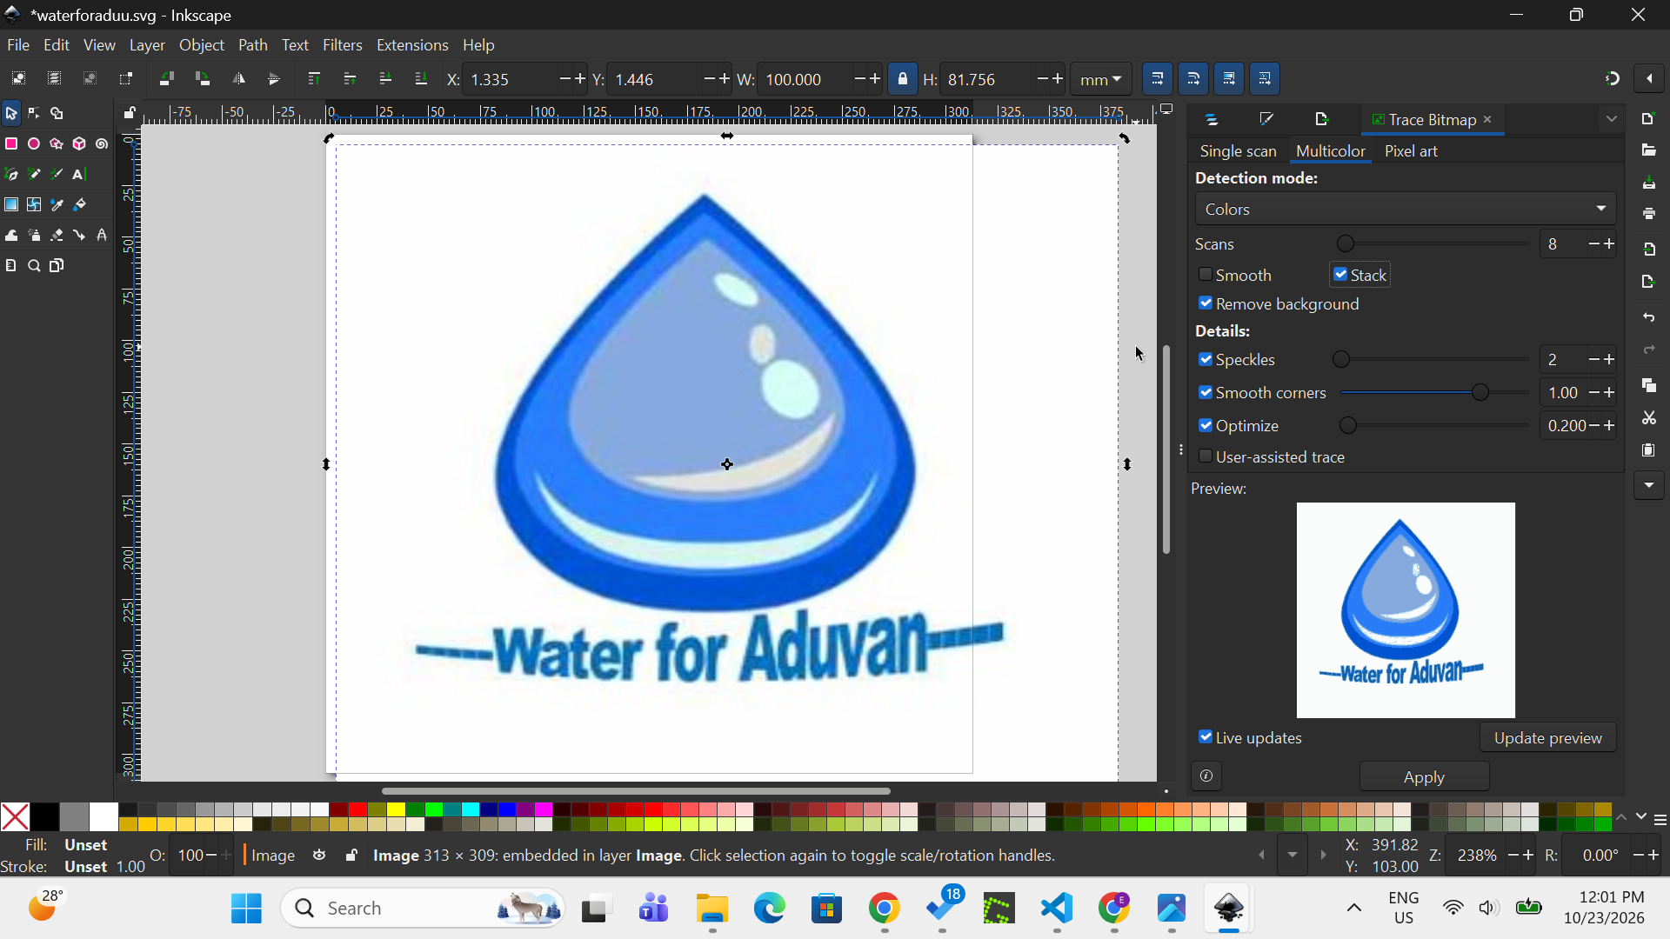Open the Detection mode Colors dropdown
The height and width of the screenshot is (939, 1670).
click(1405, 209)
